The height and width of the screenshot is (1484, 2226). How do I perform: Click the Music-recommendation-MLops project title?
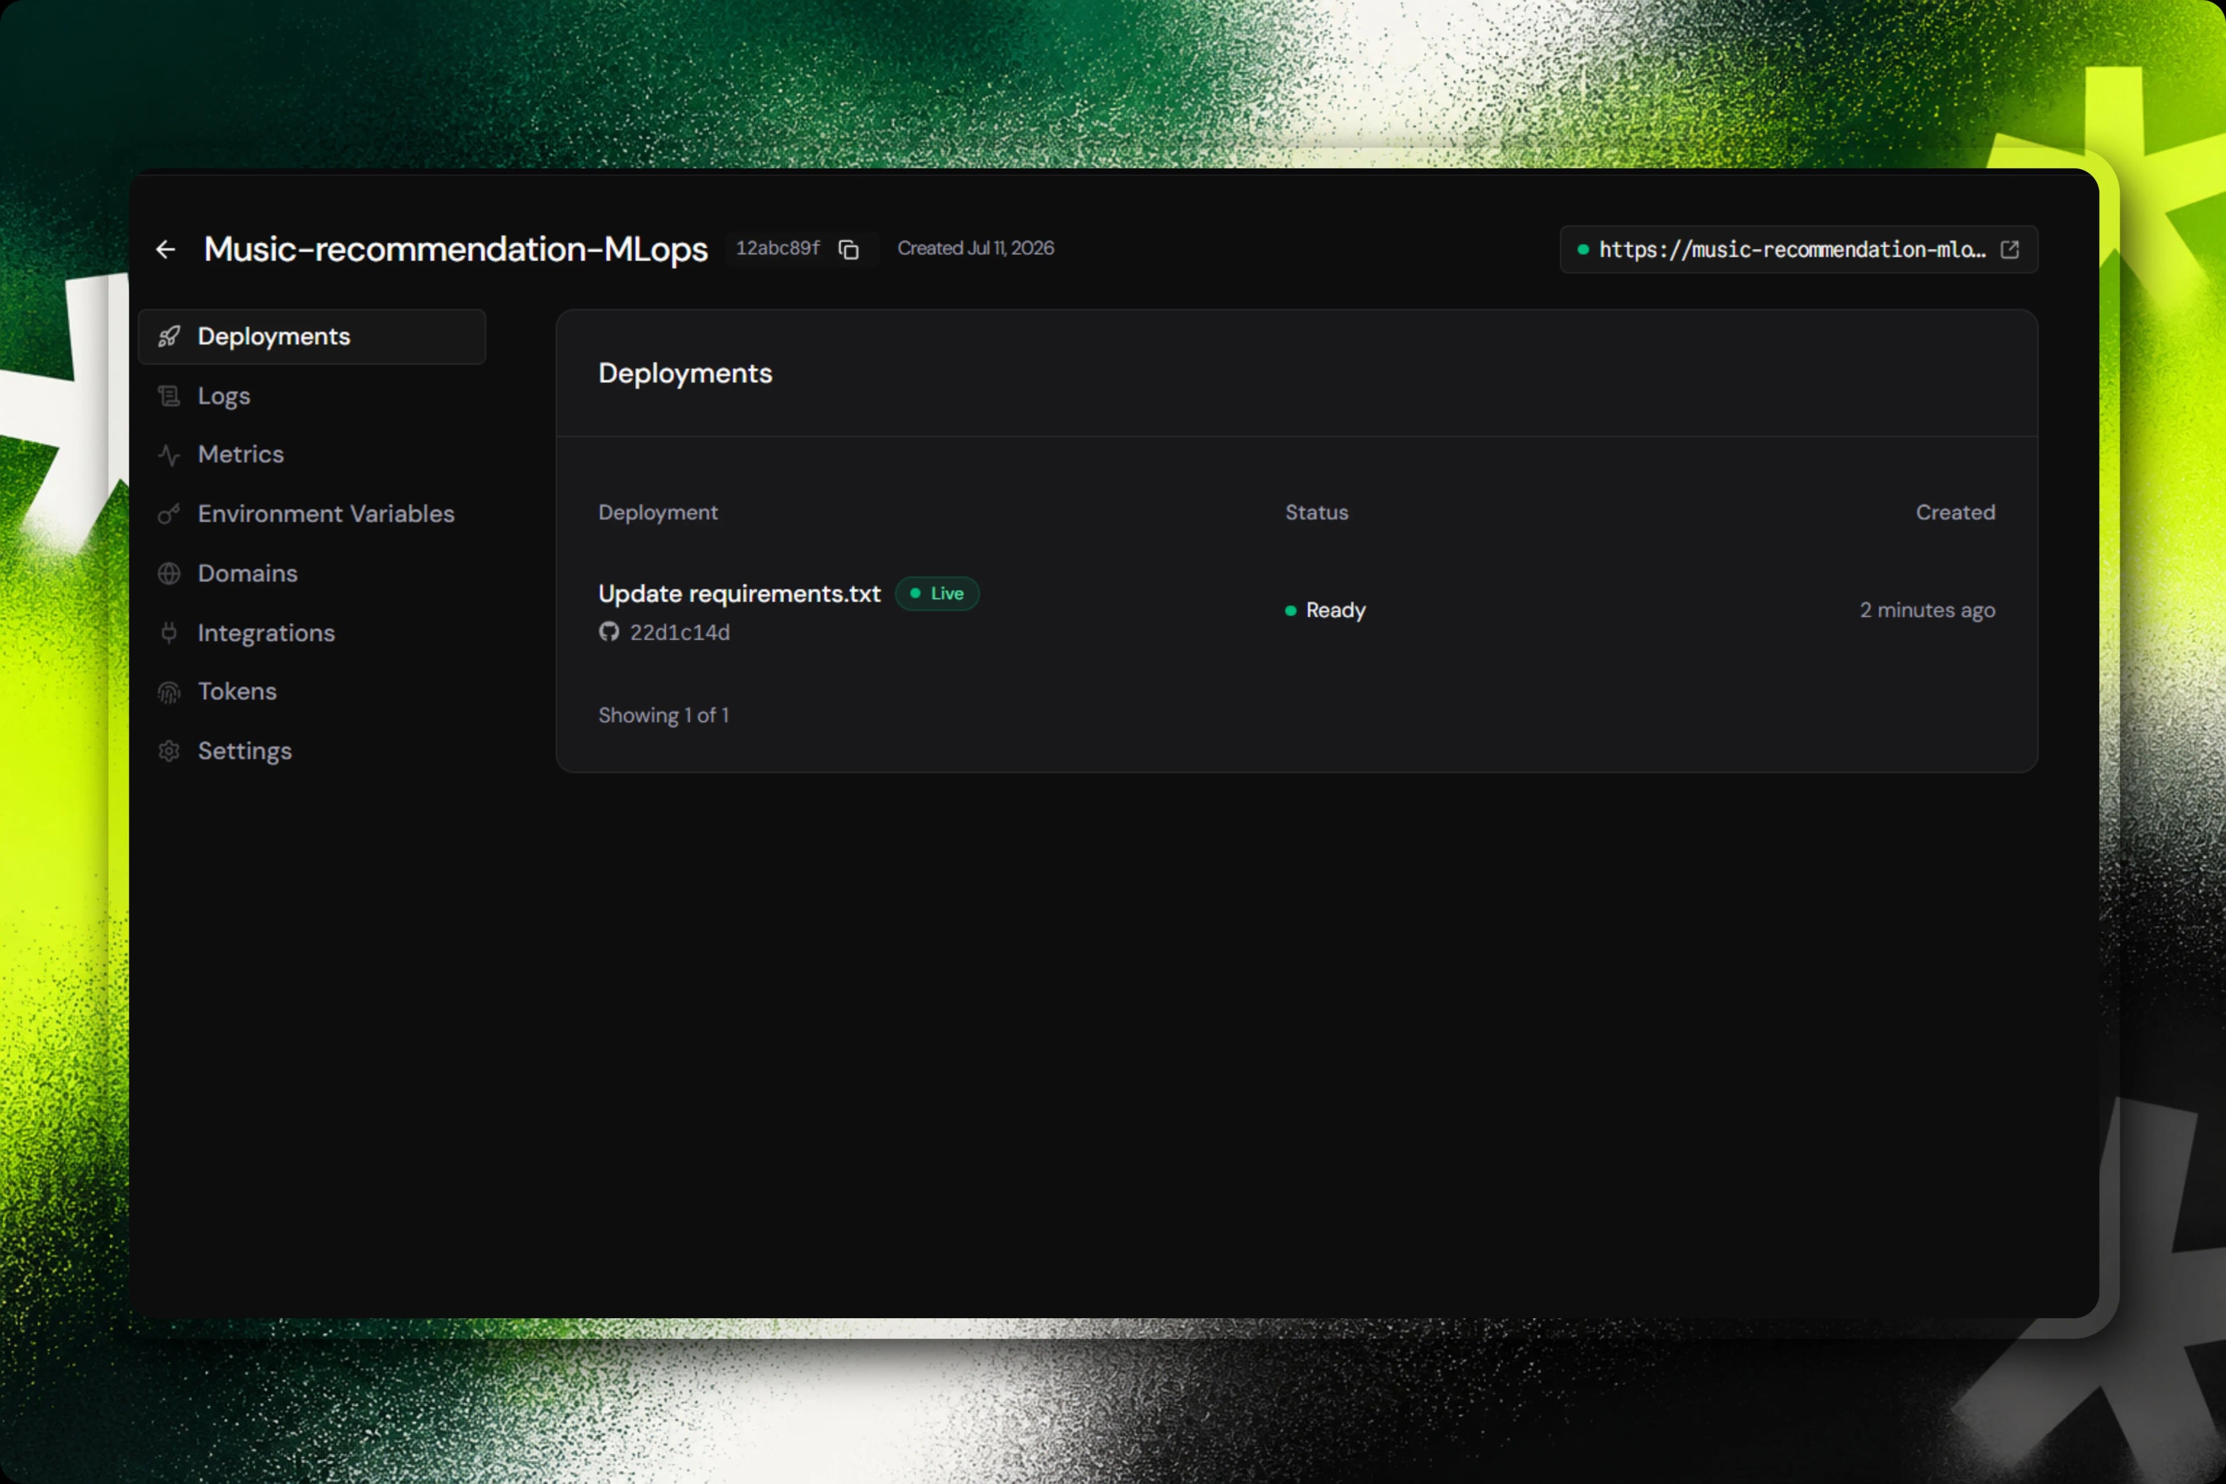[x=455, y=249]
